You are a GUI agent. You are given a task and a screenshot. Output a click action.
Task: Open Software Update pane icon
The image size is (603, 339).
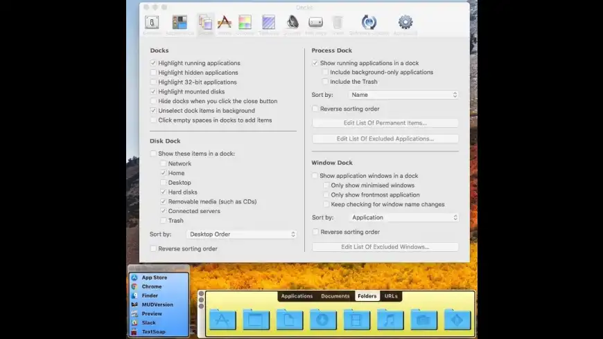[x=369, y=23]
